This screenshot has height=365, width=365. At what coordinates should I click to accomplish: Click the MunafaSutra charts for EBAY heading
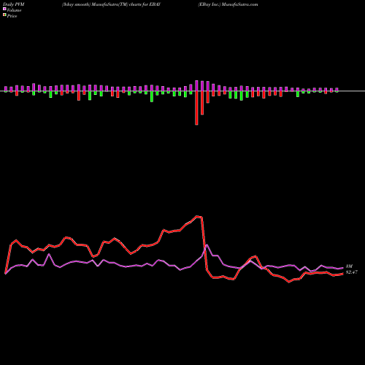(x=111, y=4)
